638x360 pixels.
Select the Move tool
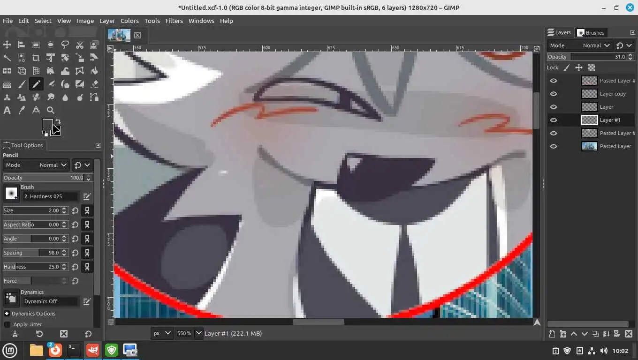point(7,45)
